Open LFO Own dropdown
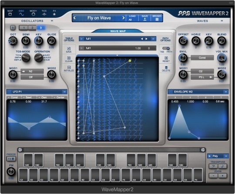Screen dimensions: 235x194 [44, 98]
